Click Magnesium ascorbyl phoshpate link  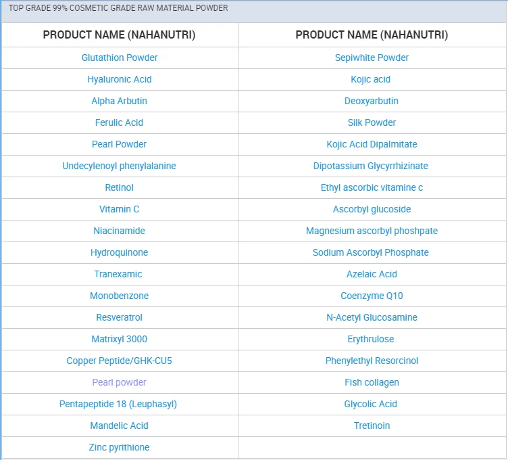click(x=372, y=231)
